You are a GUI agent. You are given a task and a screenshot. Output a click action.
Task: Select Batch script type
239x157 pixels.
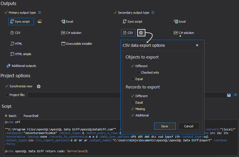click(x=6, y=116)
